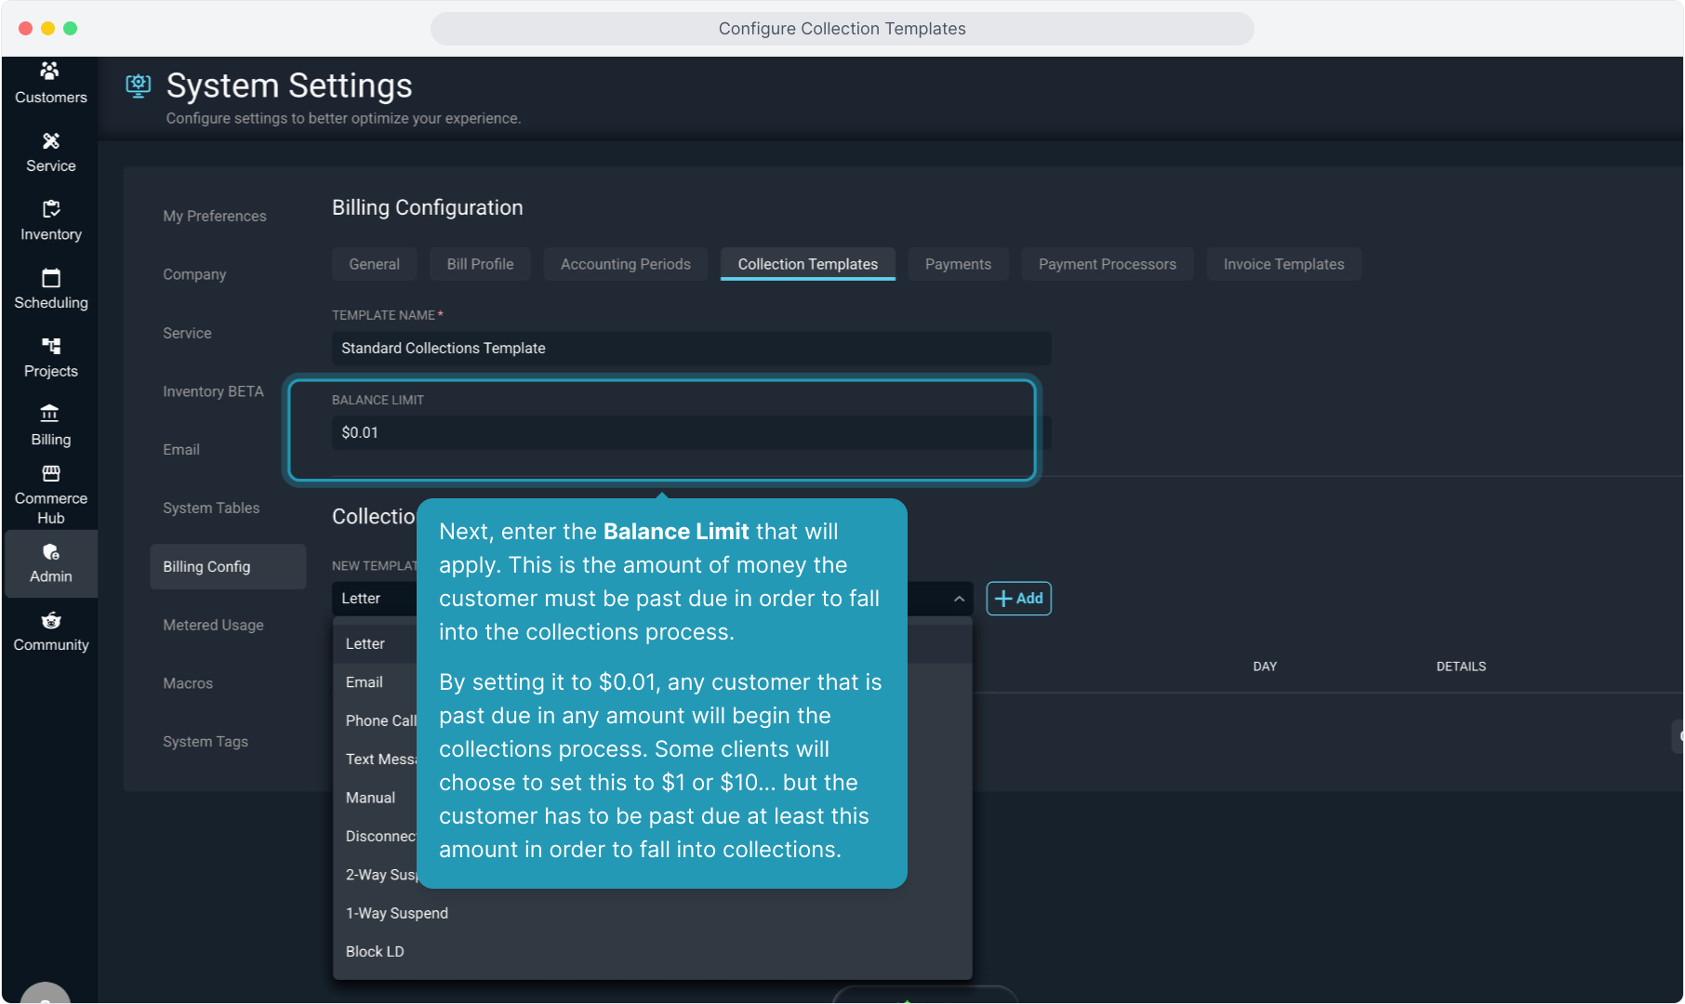
Task: Switch to Accounting Periods tab
Action: [625, 264]
